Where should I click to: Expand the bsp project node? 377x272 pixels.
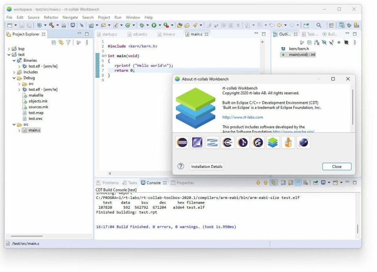point(9,49)
